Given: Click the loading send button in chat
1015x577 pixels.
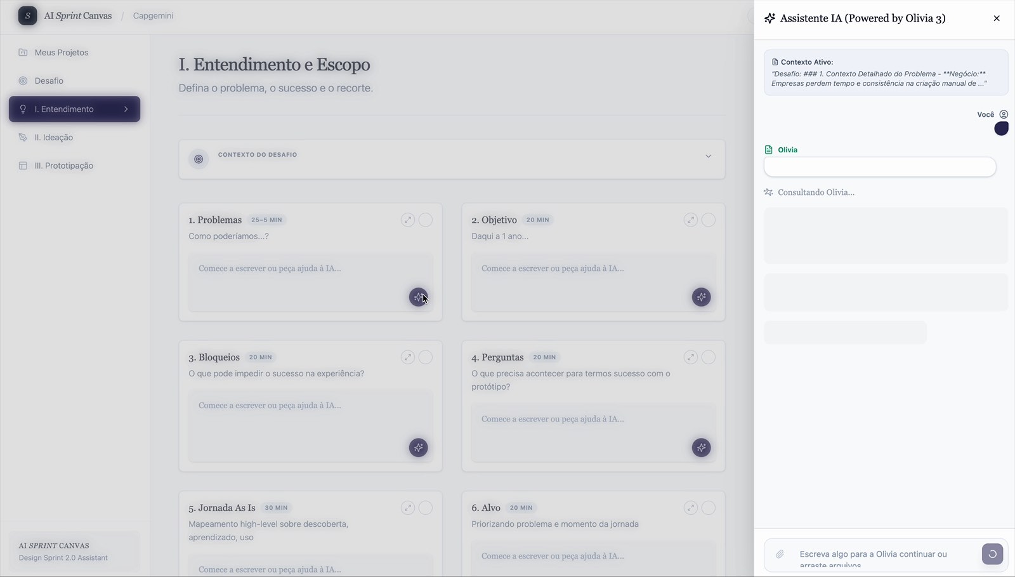Looking at the screenshot, I should 993,554.
